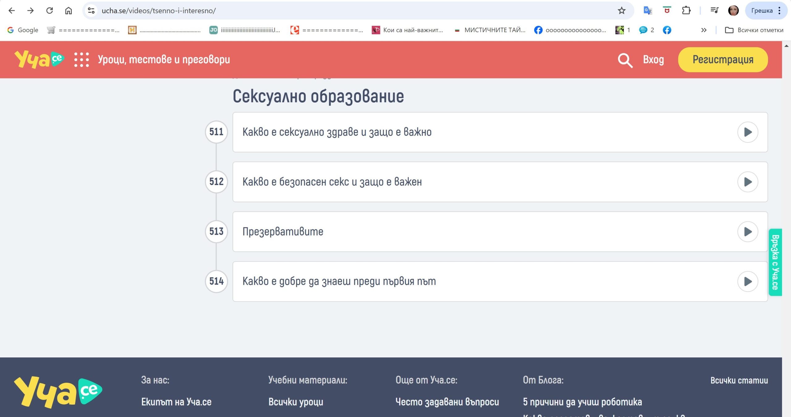
Task: Click Всички статии footer link
Action: 739,380
